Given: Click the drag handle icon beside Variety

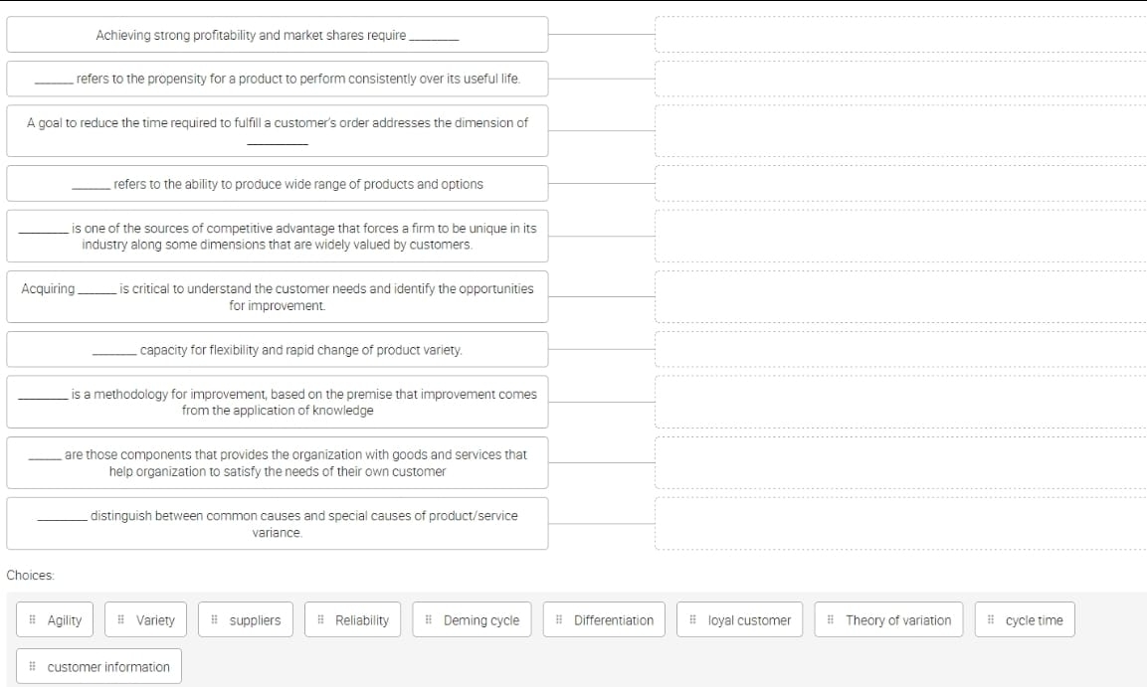Looking at the screenshot, I should coord(121,620).
